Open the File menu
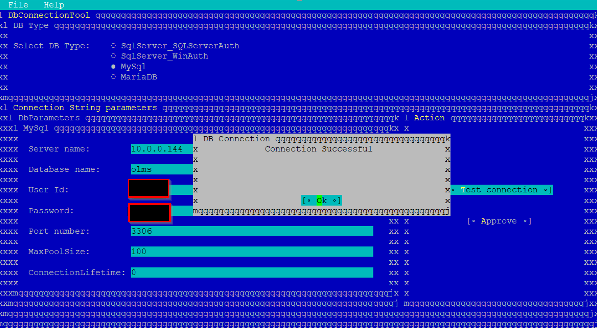Screen dimensions: 597x328 18,5
